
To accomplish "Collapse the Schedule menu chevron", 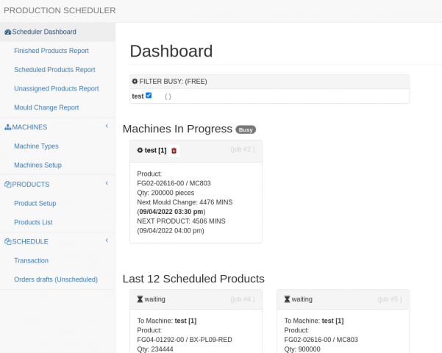I will 107,240.
